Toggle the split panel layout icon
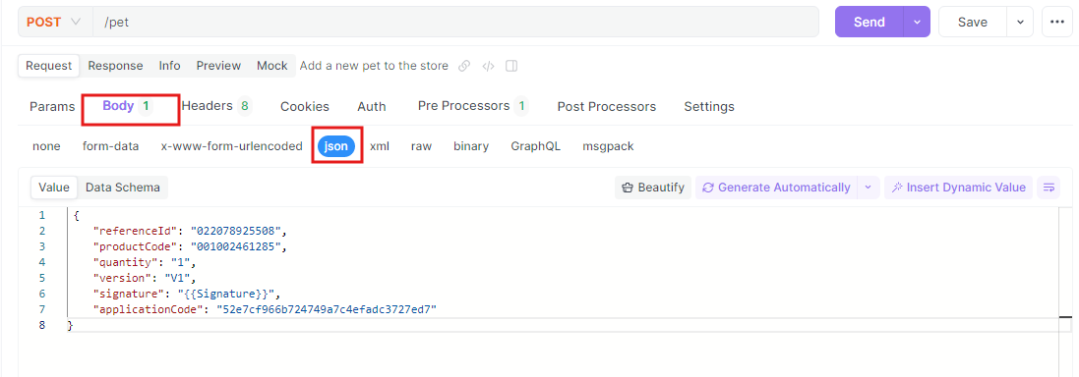1079x377 pixels. [x=511, y=66]
